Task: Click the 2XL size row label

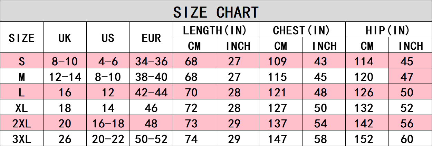Action: click(21, 124)
